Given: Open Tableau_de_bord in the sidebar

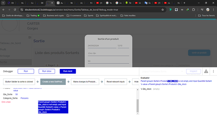Looking at the screenshot, I should (10, 43).
